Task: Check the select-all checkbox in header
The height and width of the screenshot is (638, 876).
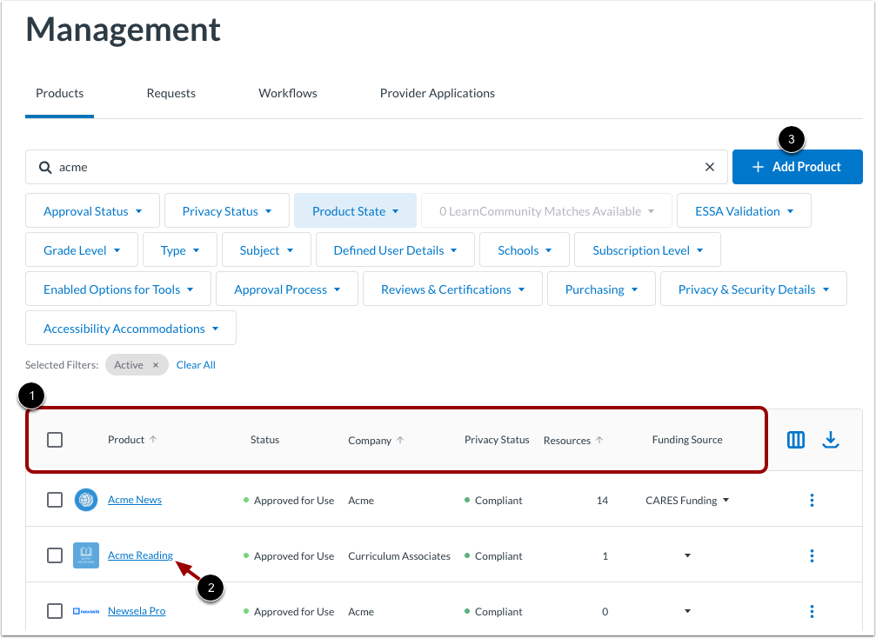Action: [55, 440]
